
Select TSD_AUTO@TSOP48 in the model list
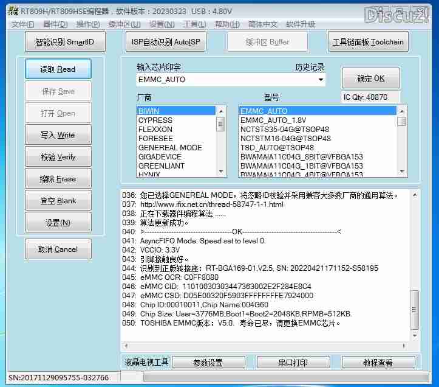277,148
